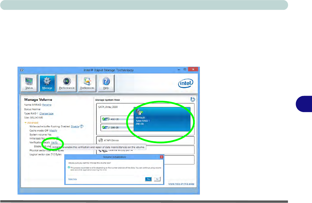This screenshot has width=312, height=203.
Task: Open help bubble for write-cache buffer flushing
Action: pyautogui.click(x=81, y=126)
